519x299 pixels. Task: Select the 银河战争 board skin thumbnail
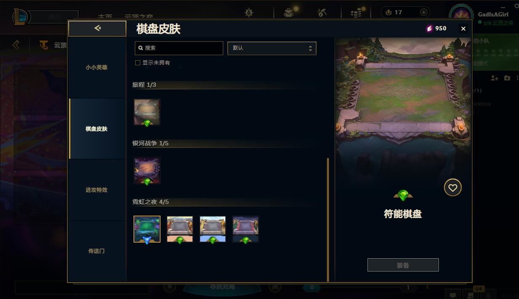coord(147,171)
